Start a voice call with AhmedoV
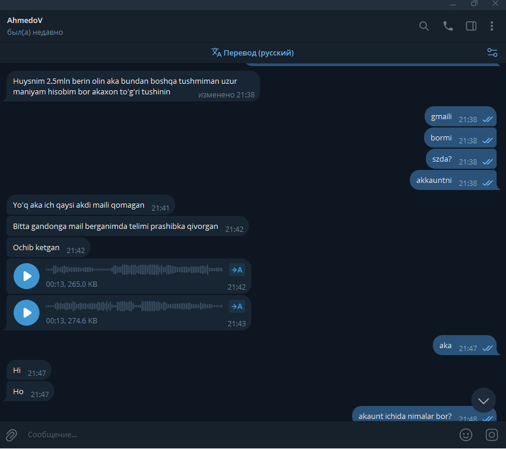506x449 pixels. [448, 26]
